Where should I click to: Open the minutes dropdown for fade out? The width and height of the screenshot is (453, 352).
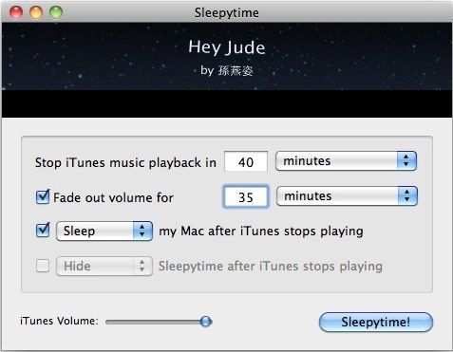click(x=347, y=196)
